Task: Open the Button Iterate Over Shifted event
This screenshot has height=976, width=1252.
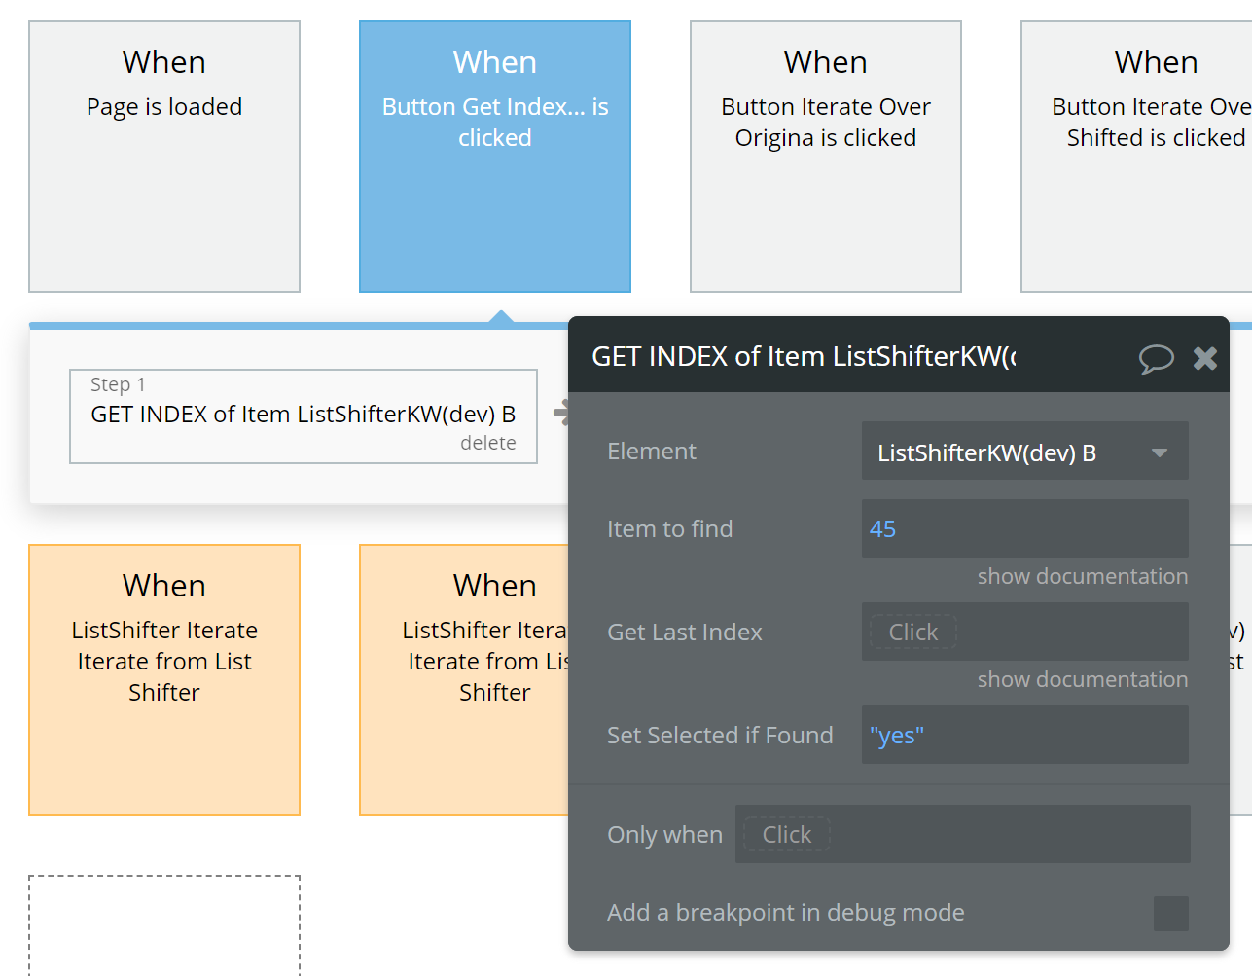Action: point(1136,157)
